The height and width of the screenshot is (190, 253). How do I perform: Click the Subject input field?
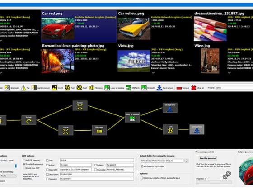tap(120, 165)
